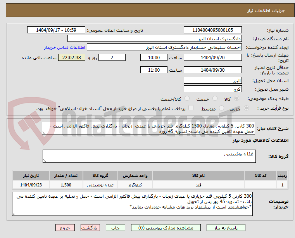Click the تعداد / مقدار column header
295x238 pixels.
pyautogui.click(x=66, y=176)
